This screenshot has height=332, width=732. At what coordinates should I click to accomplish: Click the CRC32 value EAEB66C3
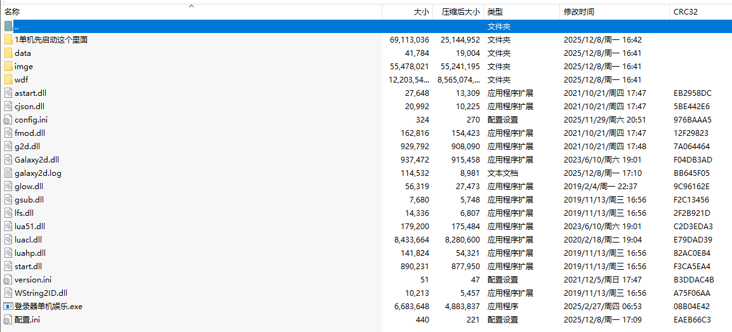pos(692,320)
